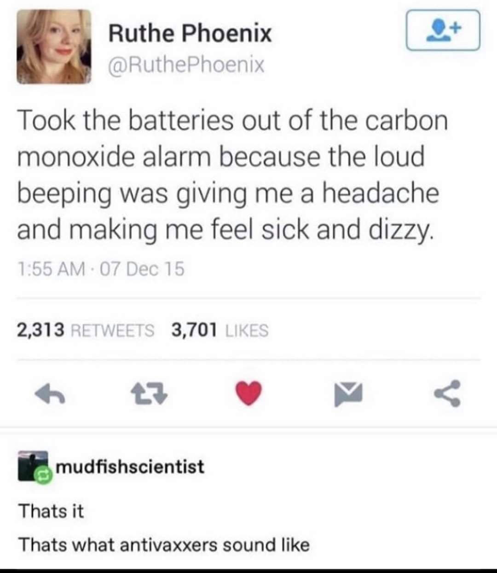Tap the retweet arrows icon
This screenshot has height=573, width=497.
[150, 394]
